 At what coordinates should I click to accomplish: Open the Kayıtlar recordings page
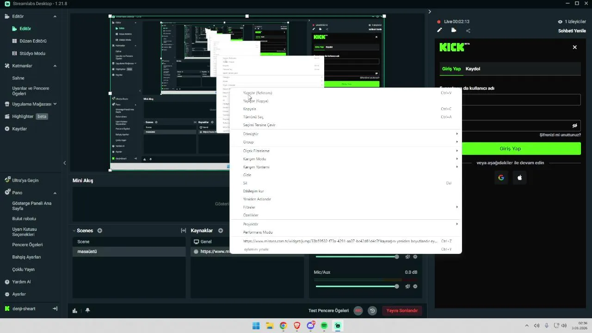point(19,129)
